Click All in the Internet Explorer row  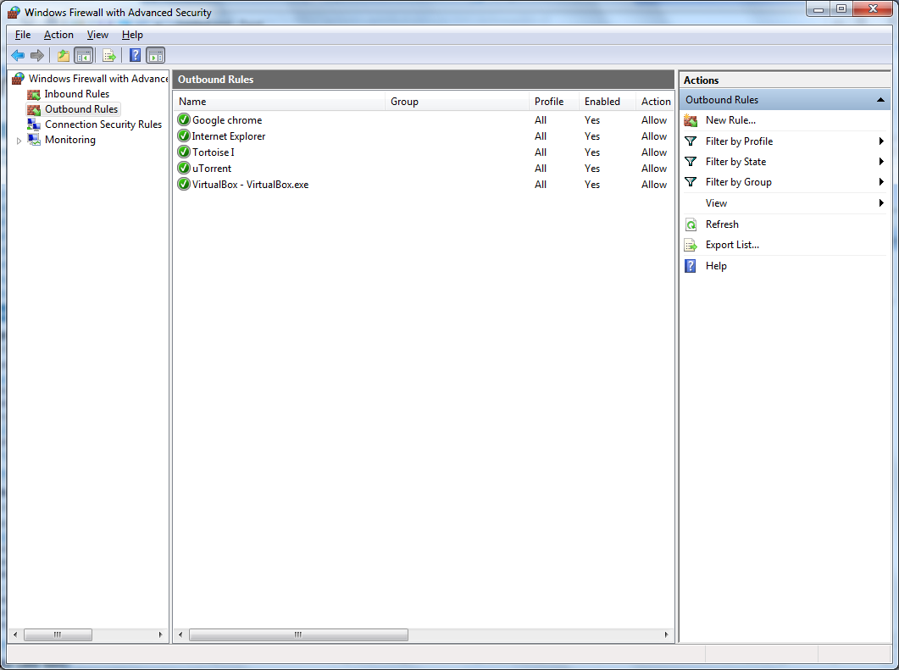point(541,136)
